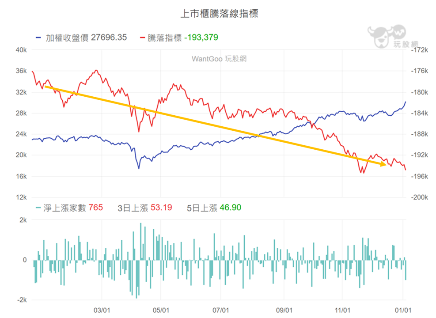This screenshot has height=318, width=436.
Task: Click the 03/01 date axis label
Action: click(102, 310)
